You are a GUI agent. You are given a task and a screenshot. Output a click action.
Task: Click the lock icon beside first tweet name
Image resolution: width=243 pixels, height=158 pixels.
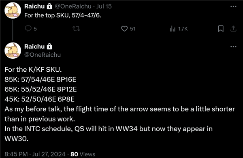click(x=49, y=6)
